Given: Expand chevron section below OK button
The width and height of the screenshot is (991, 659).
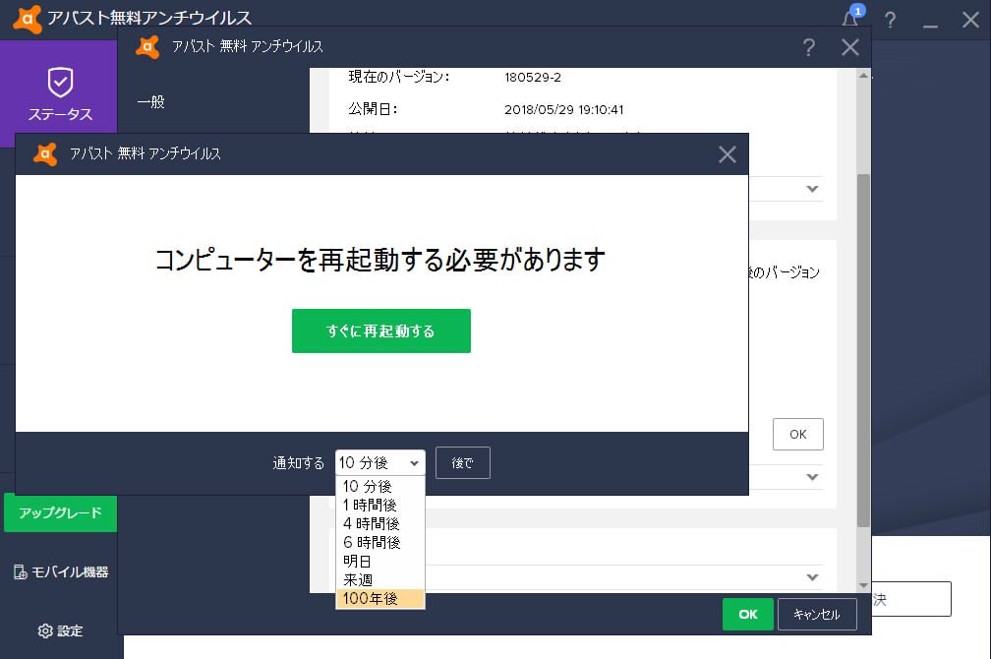Looking at the screenshot, I should click(x=813, y=477).
